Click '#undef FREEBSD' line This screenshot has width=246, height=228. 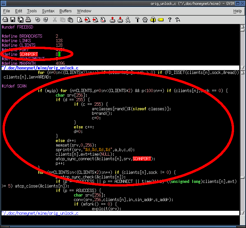pyautogui.click(x=17, y=27)
